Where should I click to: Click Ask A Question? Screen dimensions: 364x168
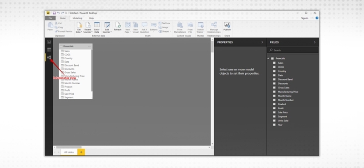[x=144, y=27]
